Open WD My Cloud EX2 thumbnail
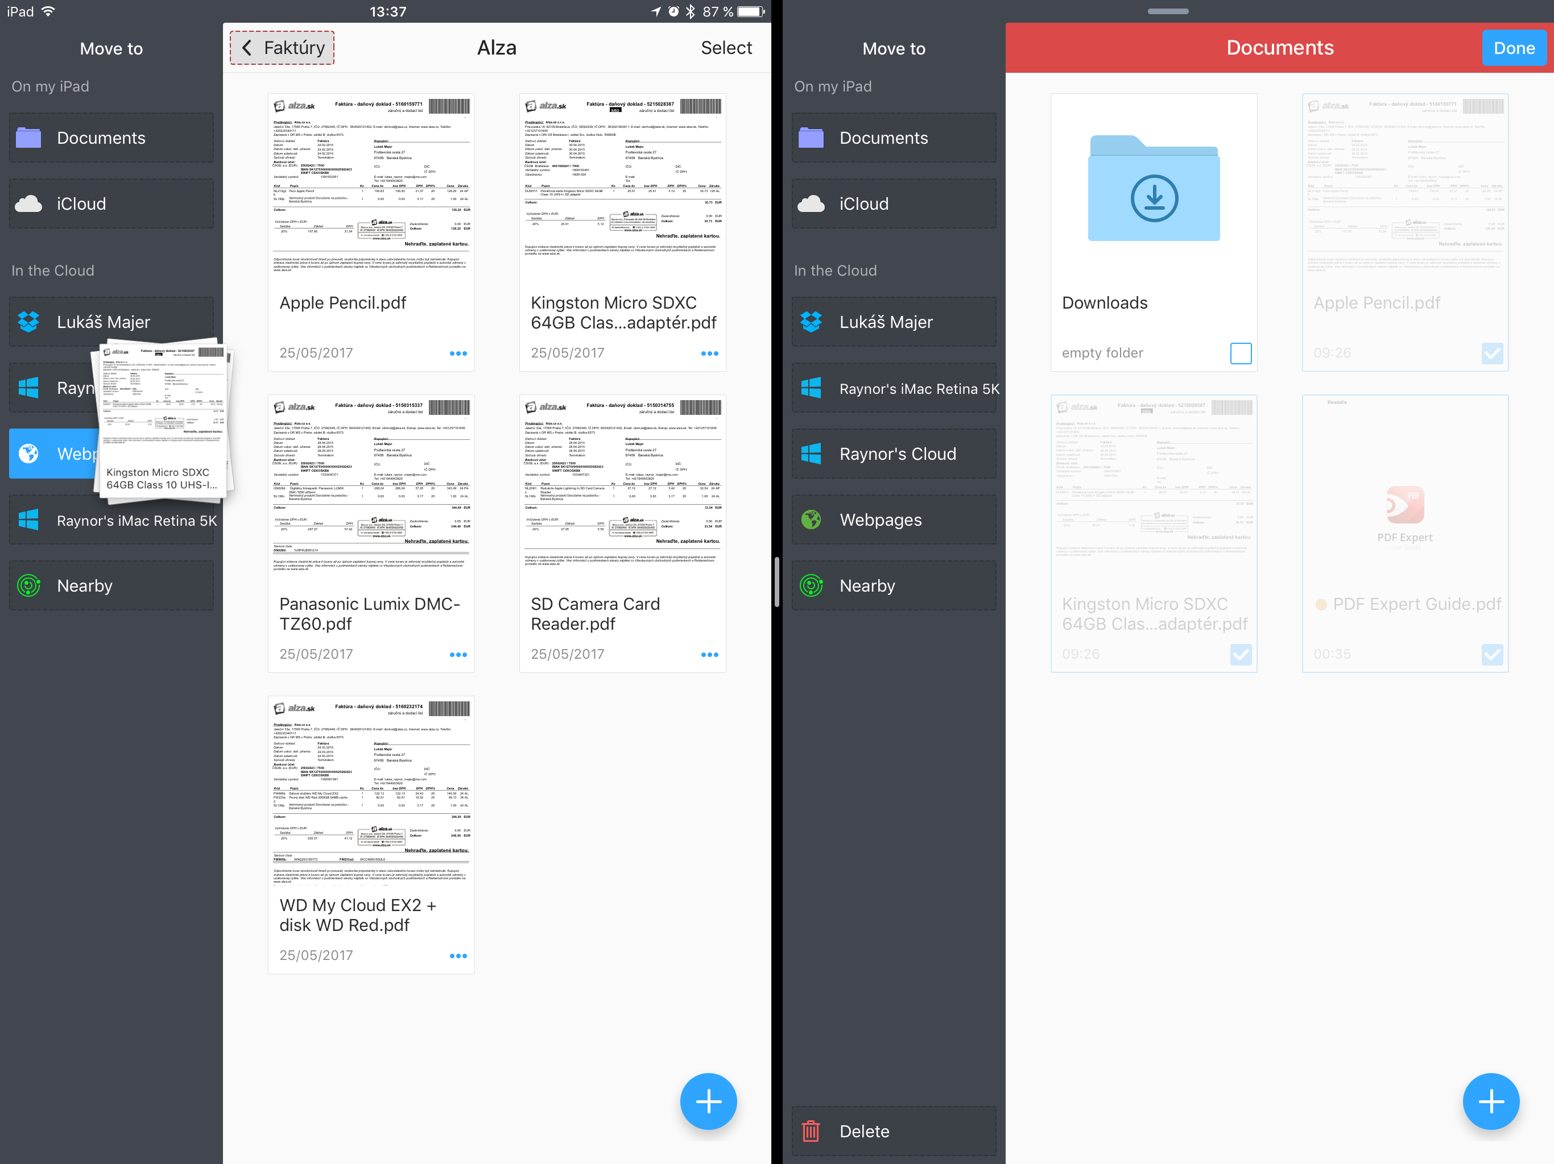1554x1164 pixels. point(371,791)
